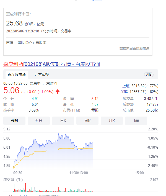Select the 分时 chart tab
166x196 pixels.
[x=14, y=121]
